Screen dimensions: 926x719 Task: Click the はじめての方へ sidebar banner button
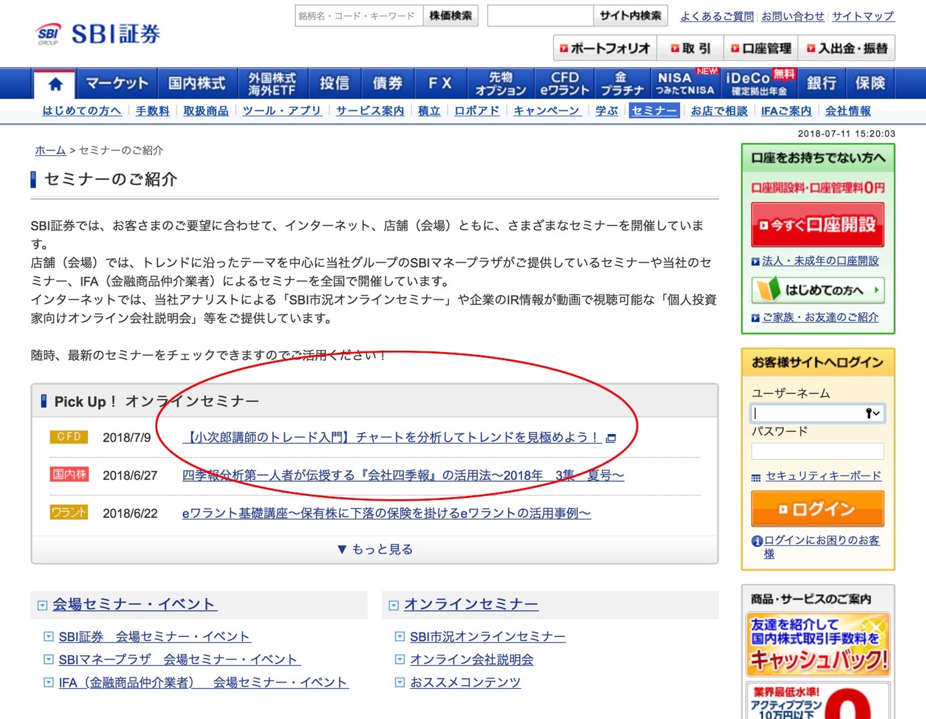[x=818, y=290]
